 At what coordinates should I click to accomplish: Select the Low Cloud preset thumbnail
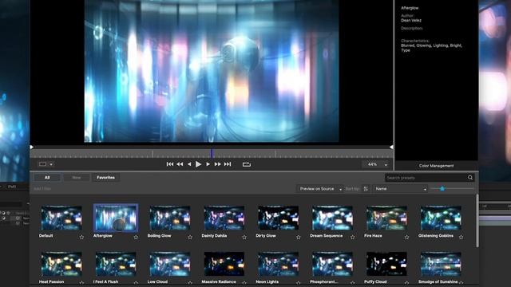click(x=170, y=264)
